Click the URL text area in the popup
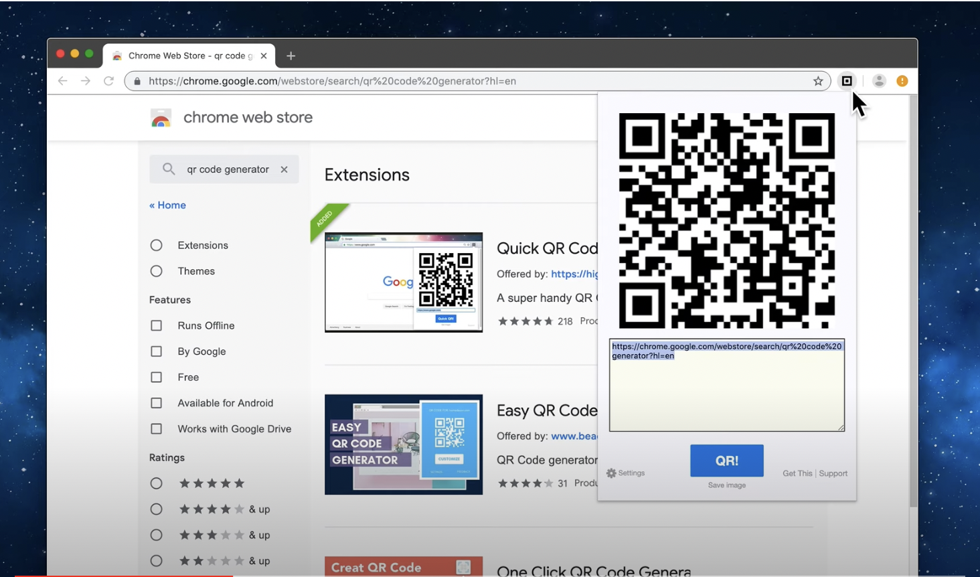 (x=727, y=385)
